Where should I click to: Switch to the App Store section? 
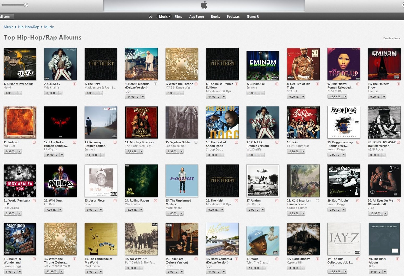[x=196, y=16]
